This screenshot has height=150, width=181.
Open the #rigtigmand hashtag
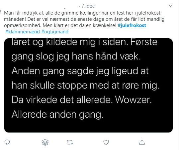click(55, 32)
